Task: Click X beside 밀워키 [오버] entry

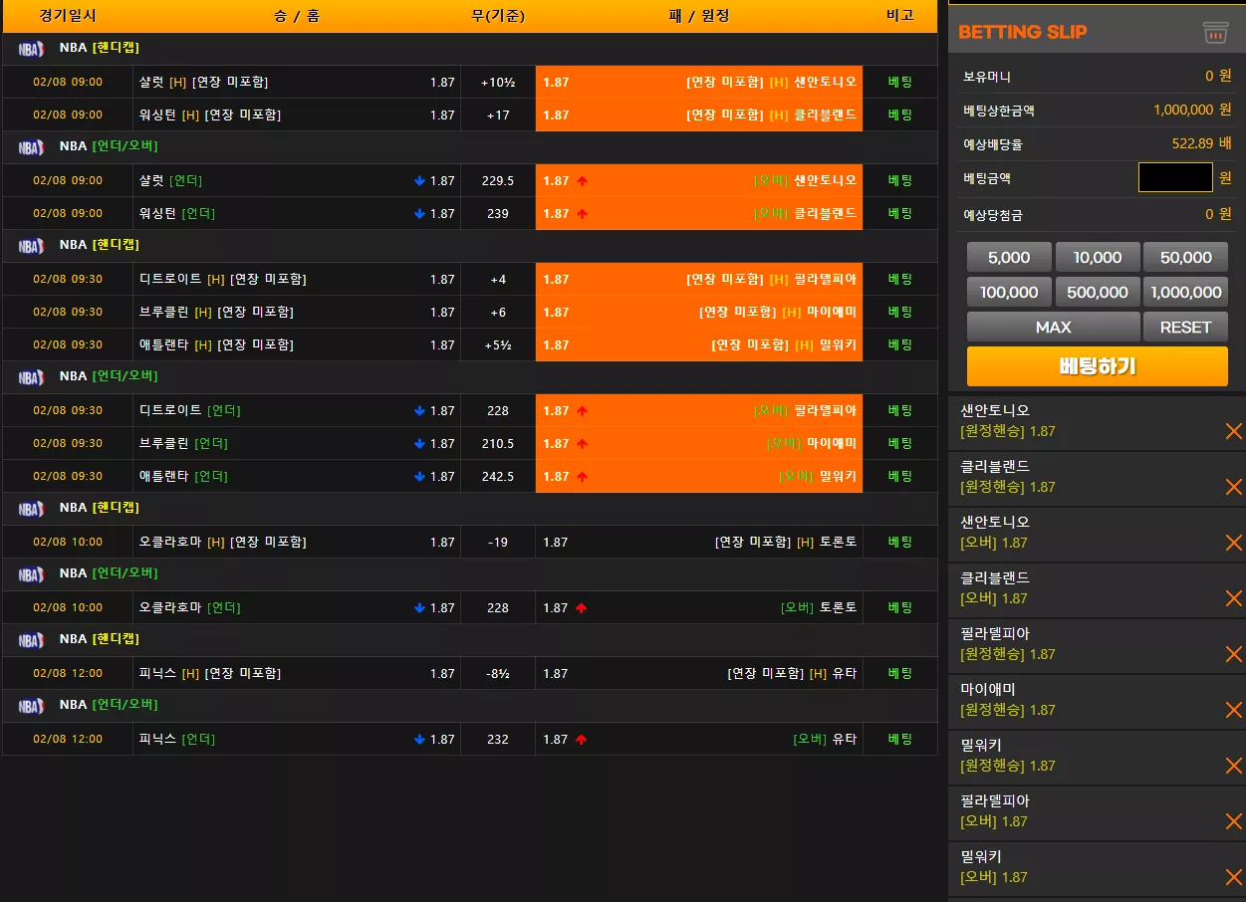Action: pyautogui.click(x=1233, y=877)
